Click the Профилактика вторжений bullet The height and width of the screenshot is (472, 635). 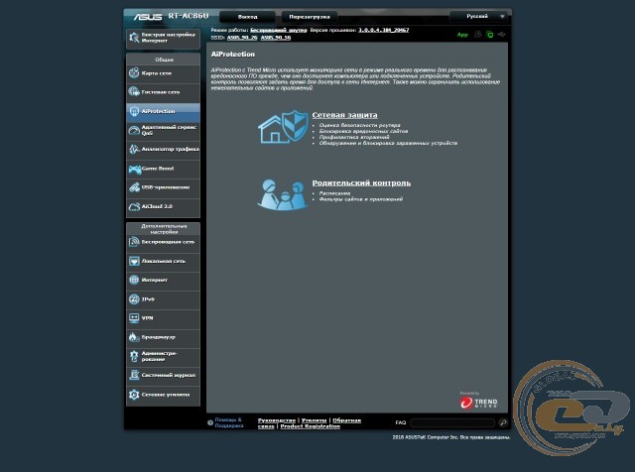354,137
